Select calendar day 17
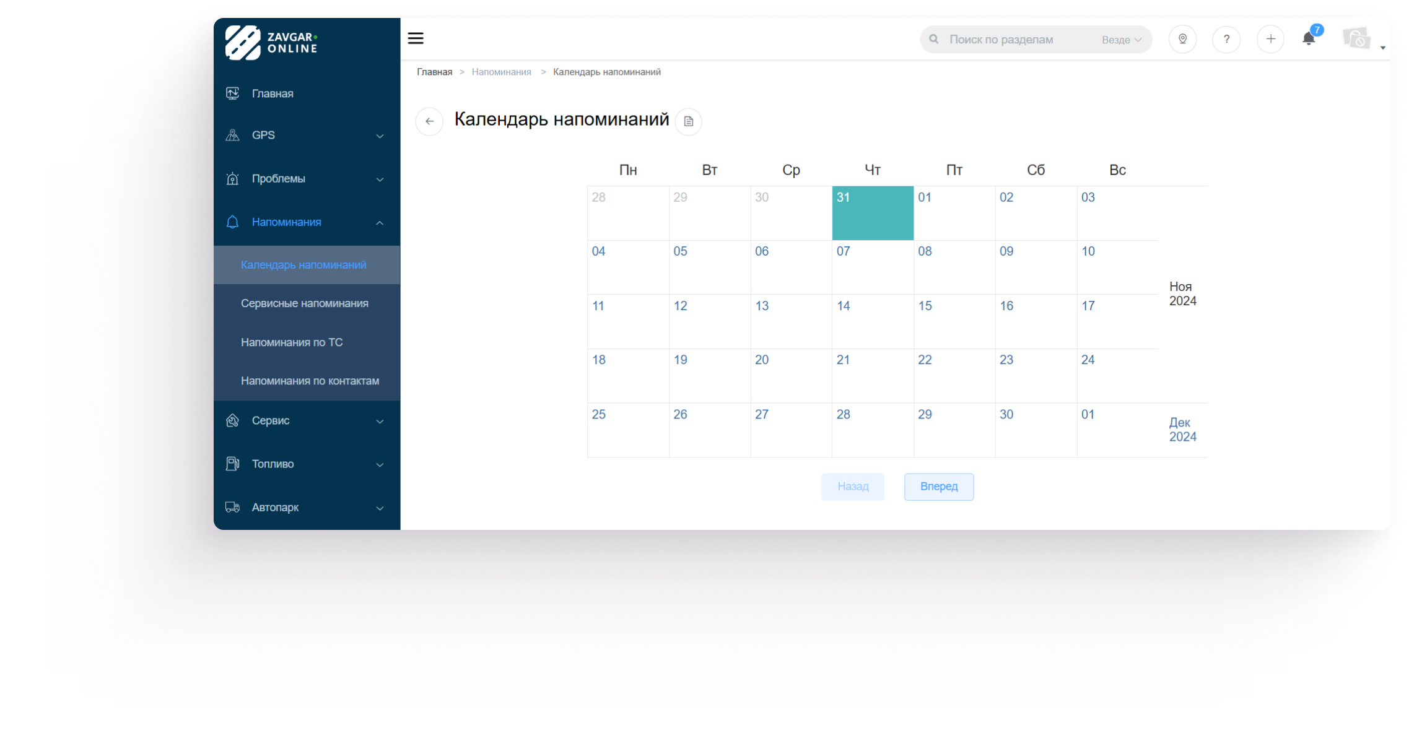 point(1117,322)
